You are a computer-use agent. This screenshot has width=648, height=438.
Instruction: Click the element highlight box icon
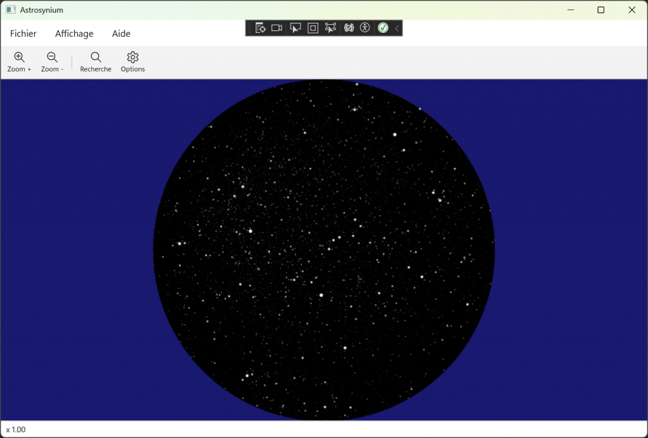[x=313, y=28]
